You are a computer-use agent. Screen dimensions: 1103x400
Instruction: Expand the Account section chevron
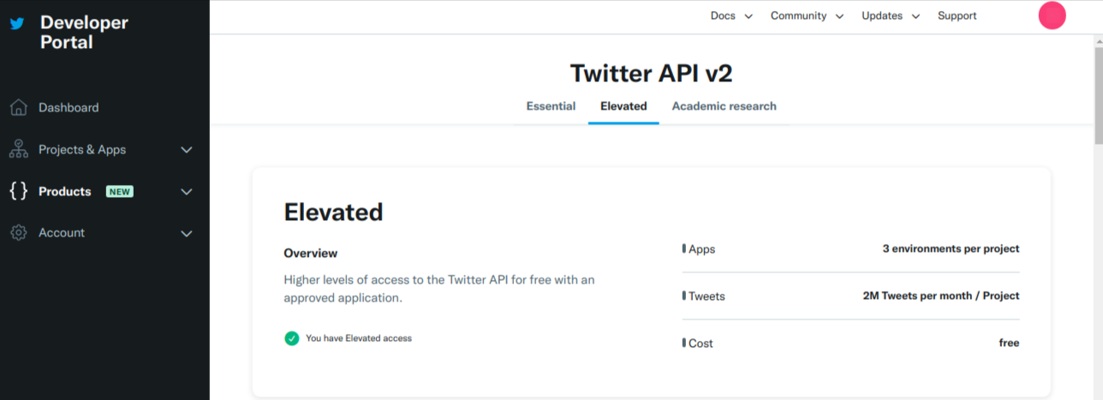pyautogui.click(x=187, y=233)
